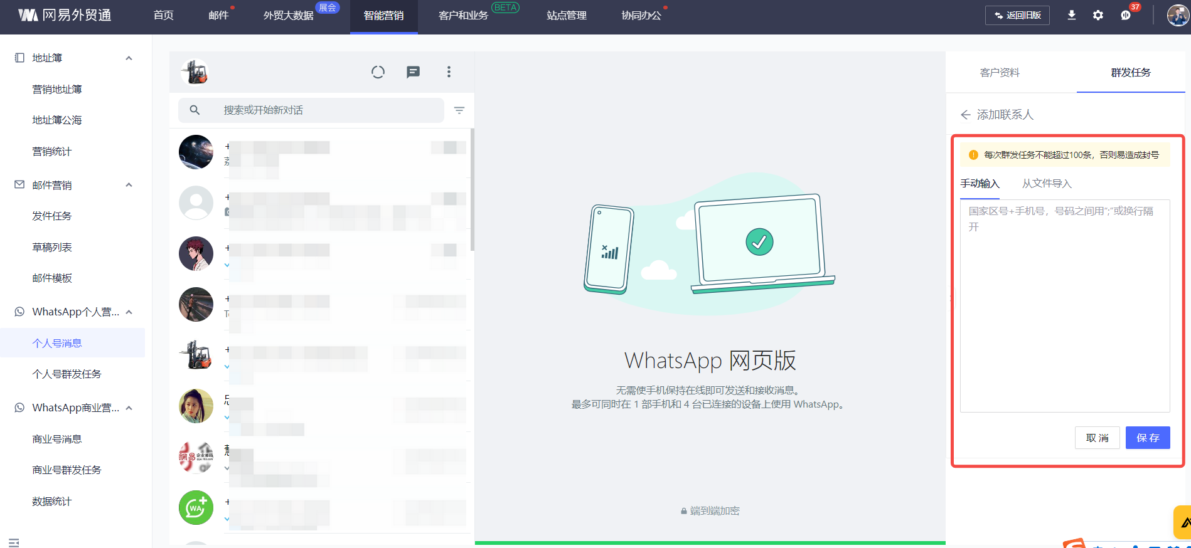Click the orange warning icon in notice
1191x548 pixels.
click(973, 155)
